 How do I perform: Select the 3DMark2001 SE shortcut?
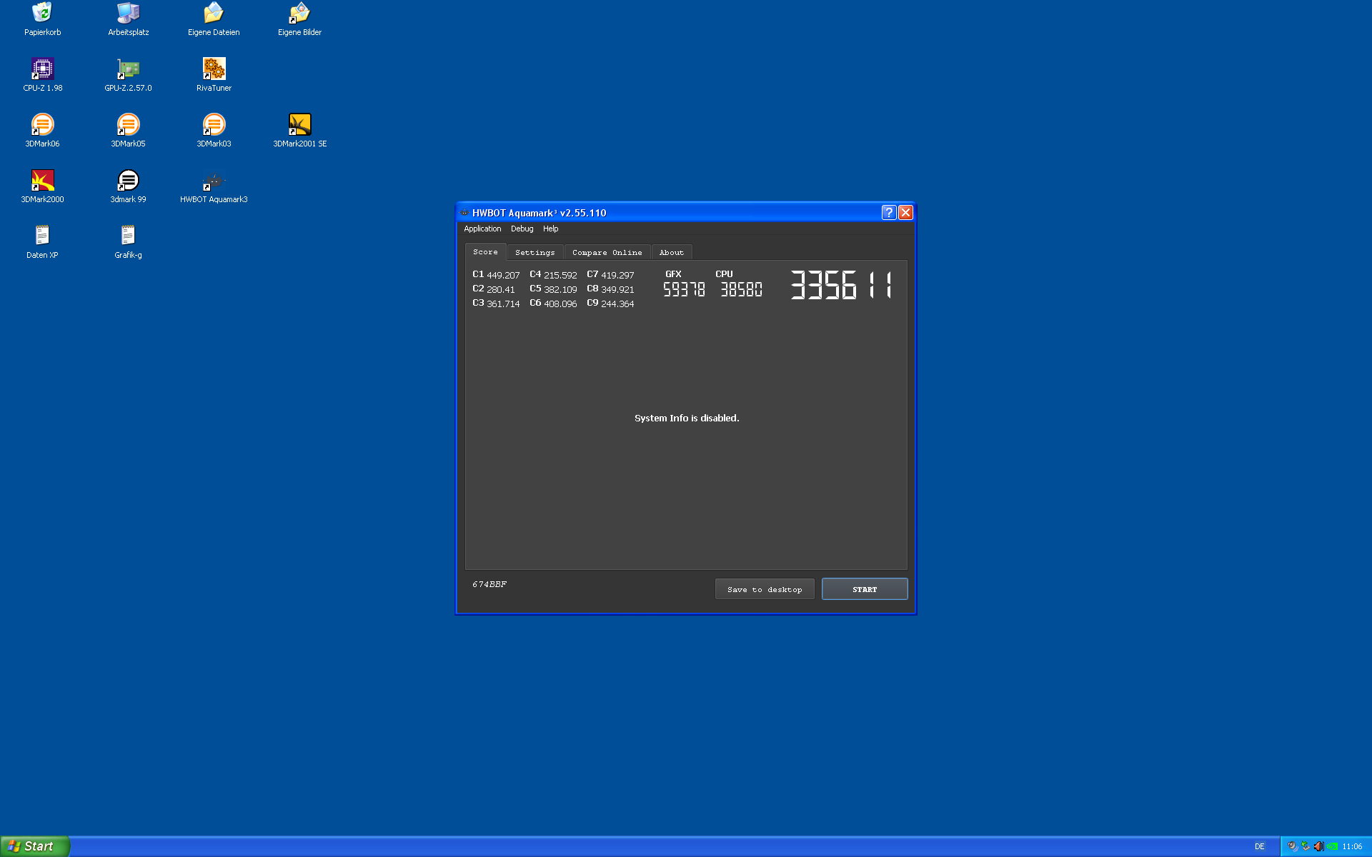pyautogui.click(x=299, y=131)
